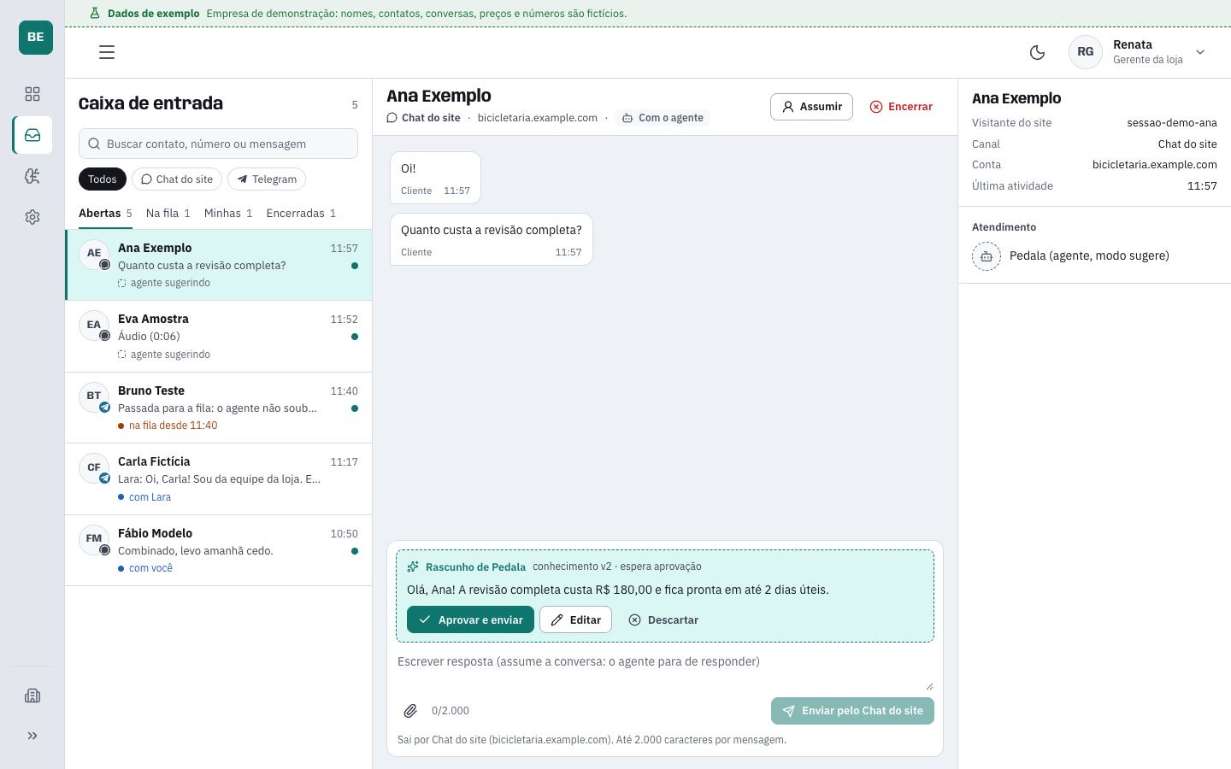This screenshot has width=1231, height=769.
Task: Open the agent brain icon in the sidebar
Action: coord(32,176)
